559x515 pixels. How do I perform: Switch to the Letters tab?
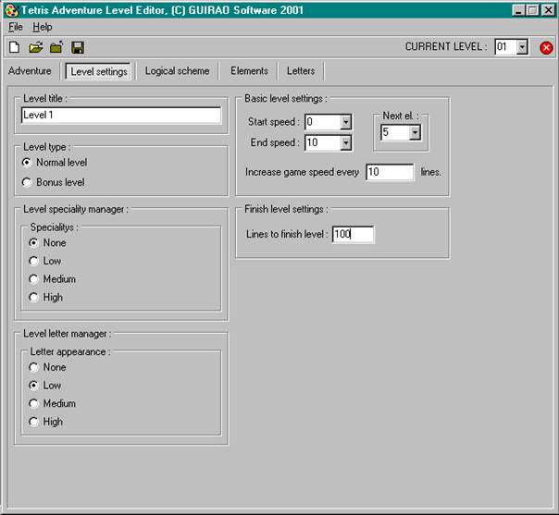coord(301,71)
